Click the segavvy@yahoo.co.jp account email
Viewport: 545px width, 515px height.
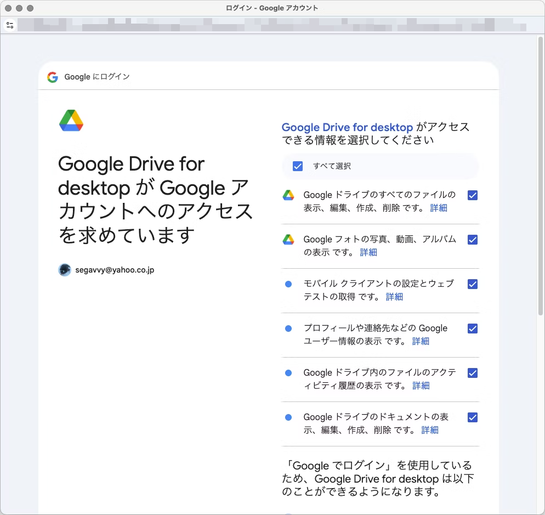click(115, 270)
